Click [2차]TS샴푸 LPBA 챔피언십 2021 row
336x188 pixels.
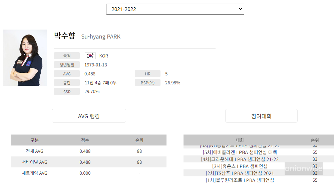[x=259, y=173]
